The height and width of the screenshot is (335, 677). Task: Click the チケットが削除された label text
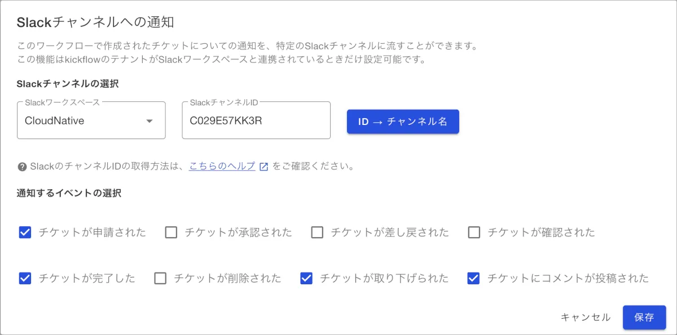pos(227,278)
